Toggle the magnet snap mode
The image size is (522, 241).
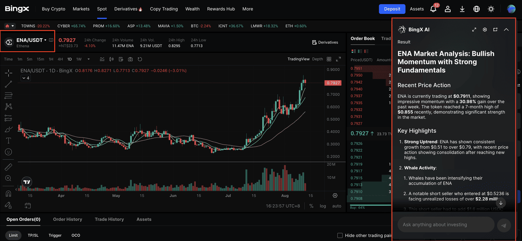(x=8, y=193)
